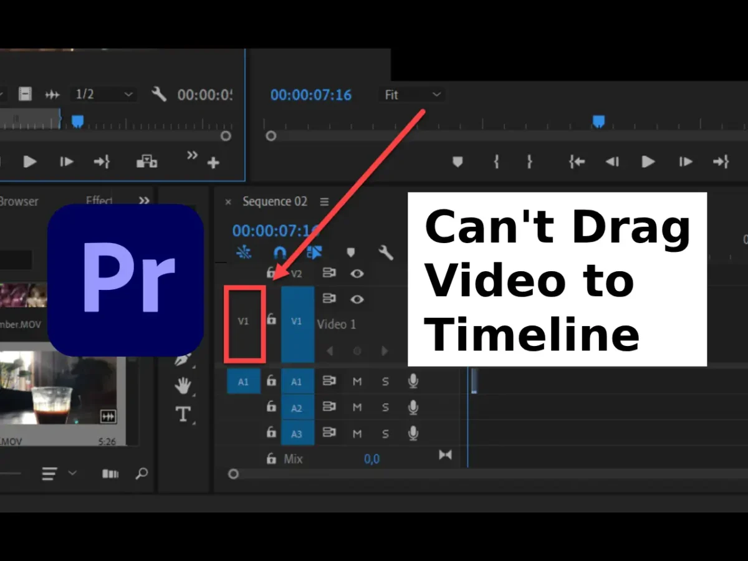Toggle Snap magnet in timeline
The image size is (748, 561).
pyautogui.click(x=280, y=252)
